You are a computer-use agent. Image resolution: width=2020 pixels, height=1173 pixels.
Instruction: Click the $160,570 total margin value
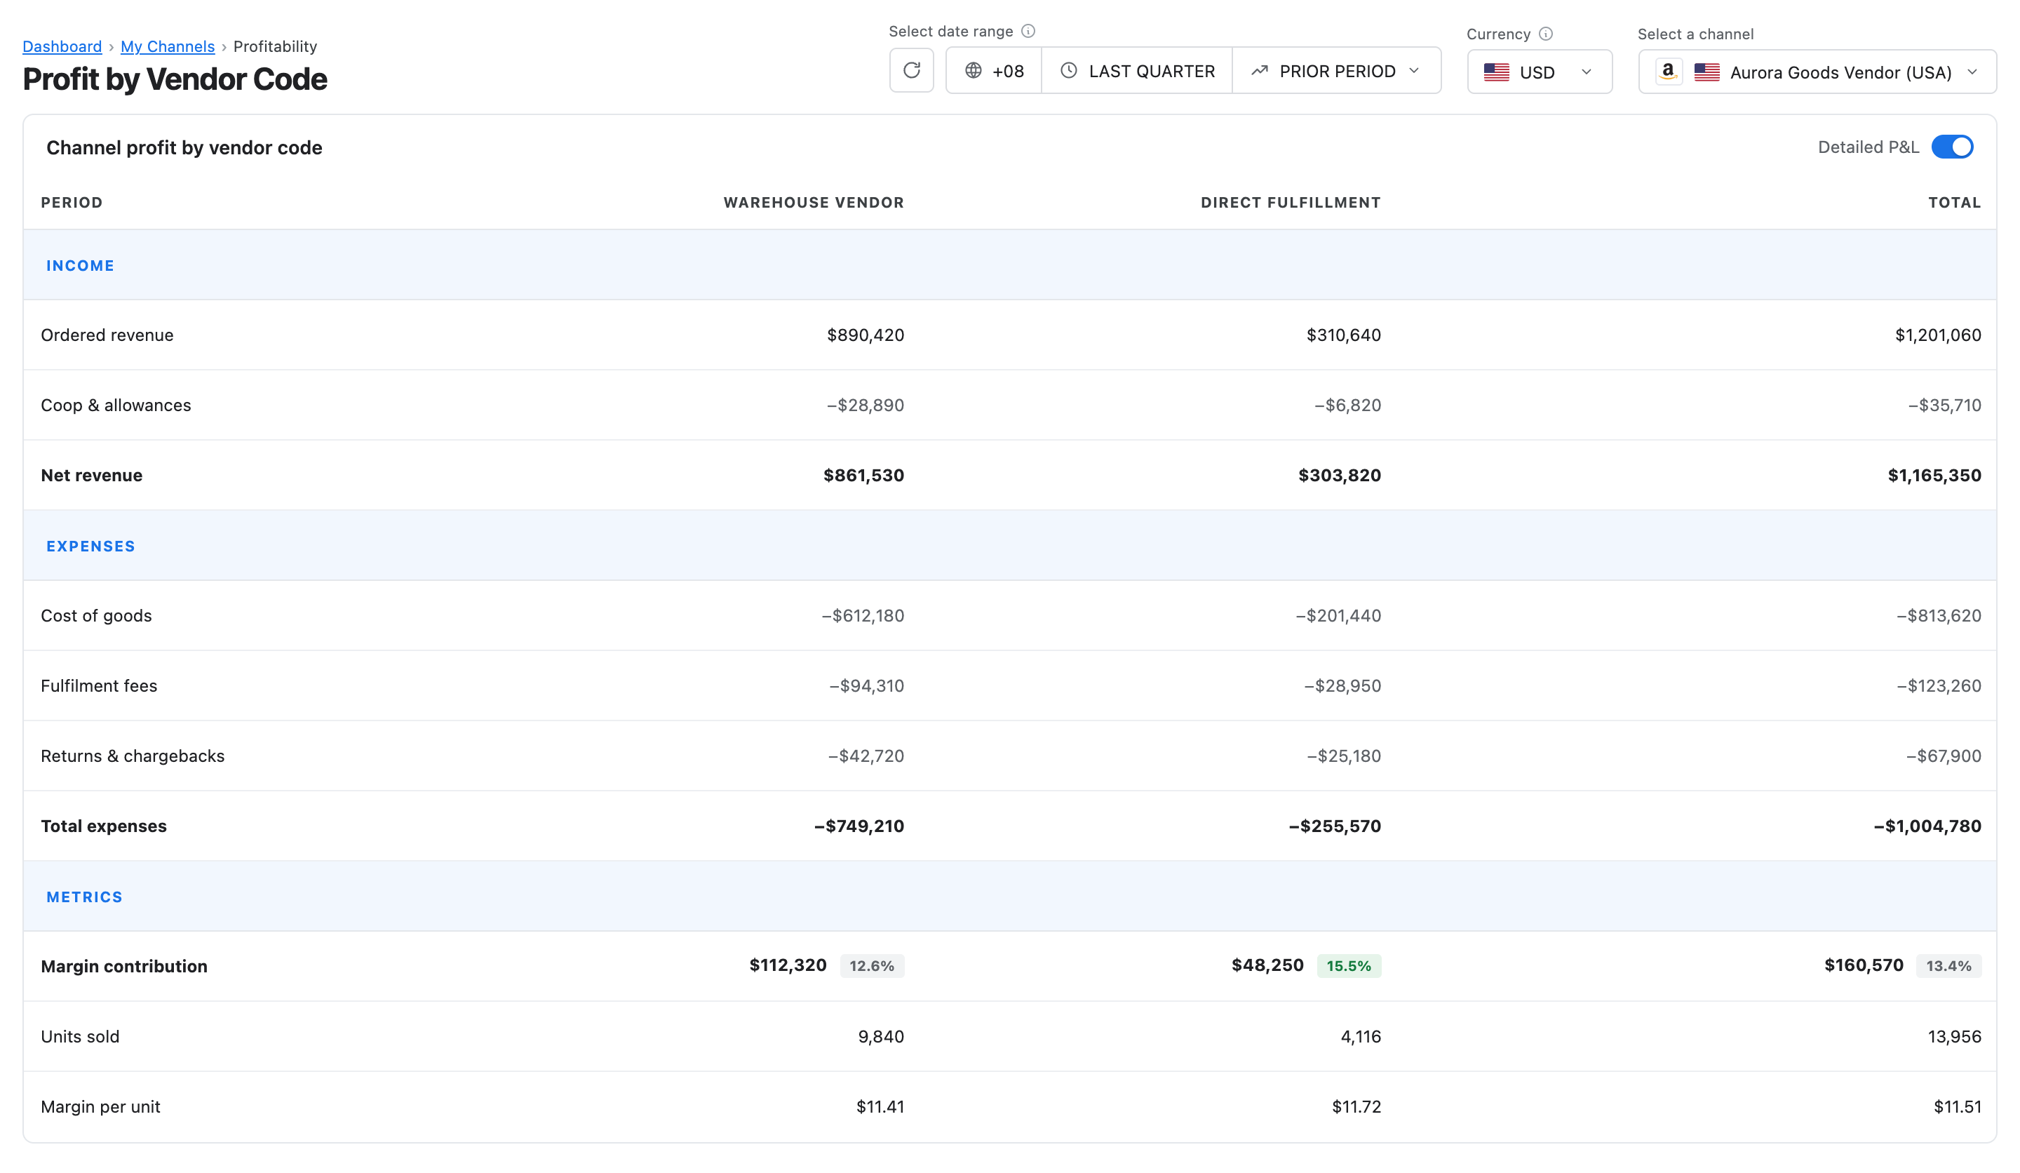1864,965
